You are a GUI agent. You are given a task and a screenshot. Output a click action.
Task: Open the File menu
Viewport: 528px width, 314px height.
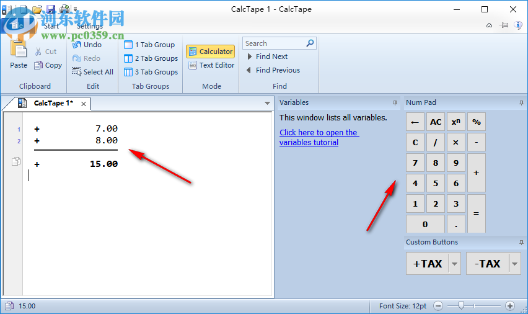point(17,25)
